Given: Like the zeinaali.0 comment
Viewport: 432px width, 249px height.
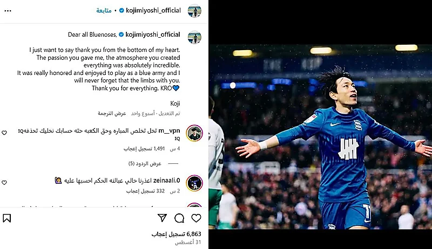Looking at the screenshot, I should click(x=4, y=183).
